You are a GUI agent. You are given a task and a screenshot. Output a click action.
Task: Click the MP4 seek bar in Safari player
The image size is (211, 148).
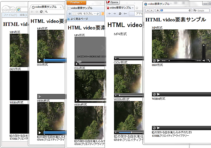coord(181,61)
